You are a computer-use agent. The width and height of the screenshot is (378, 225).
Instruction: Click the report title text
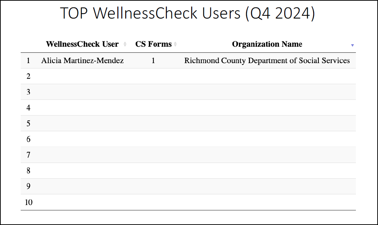click(189, 13)
